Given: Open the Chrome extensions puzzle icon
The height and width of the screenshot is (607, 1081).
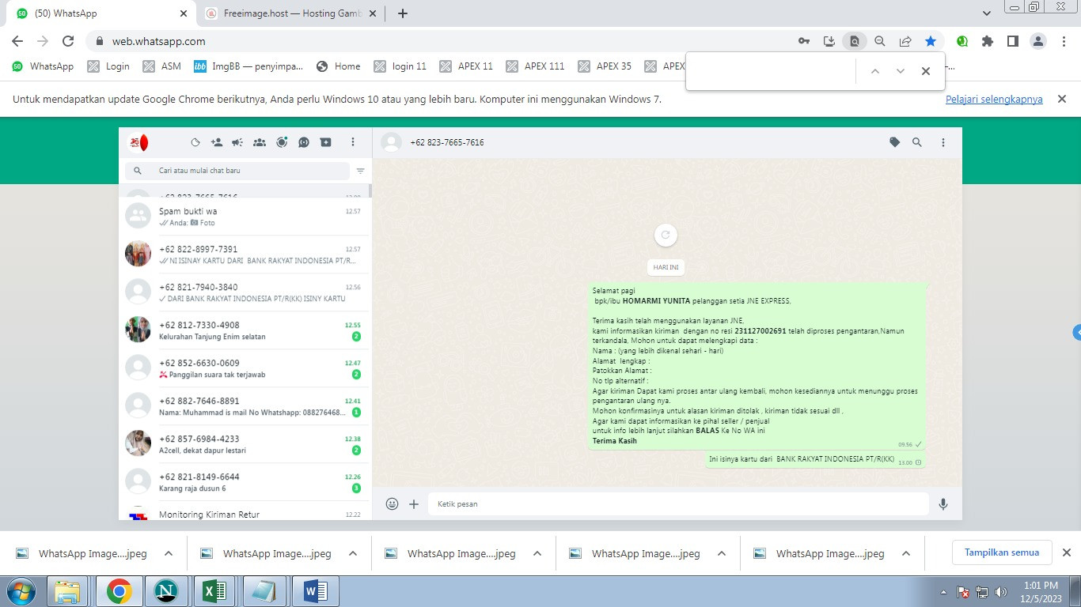Looking at the screenshot, I should (988, 41).
